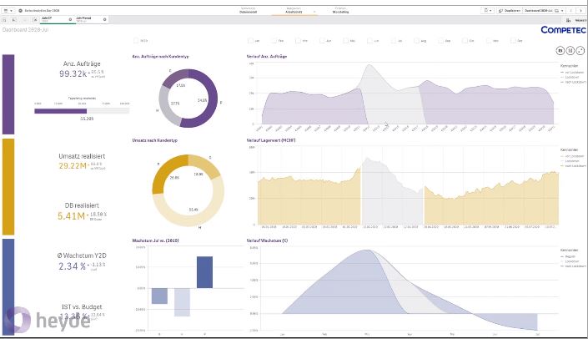Open the selections tool icon at far right

568,20
